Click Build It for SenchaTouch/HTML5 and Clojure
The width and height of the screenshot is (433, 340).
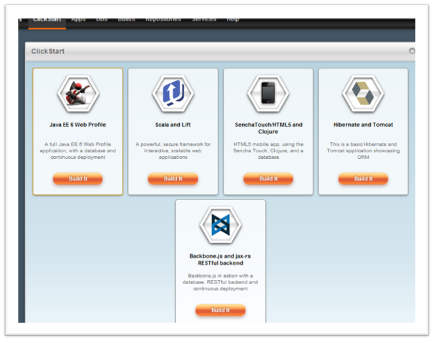click(x=268, y=179)
